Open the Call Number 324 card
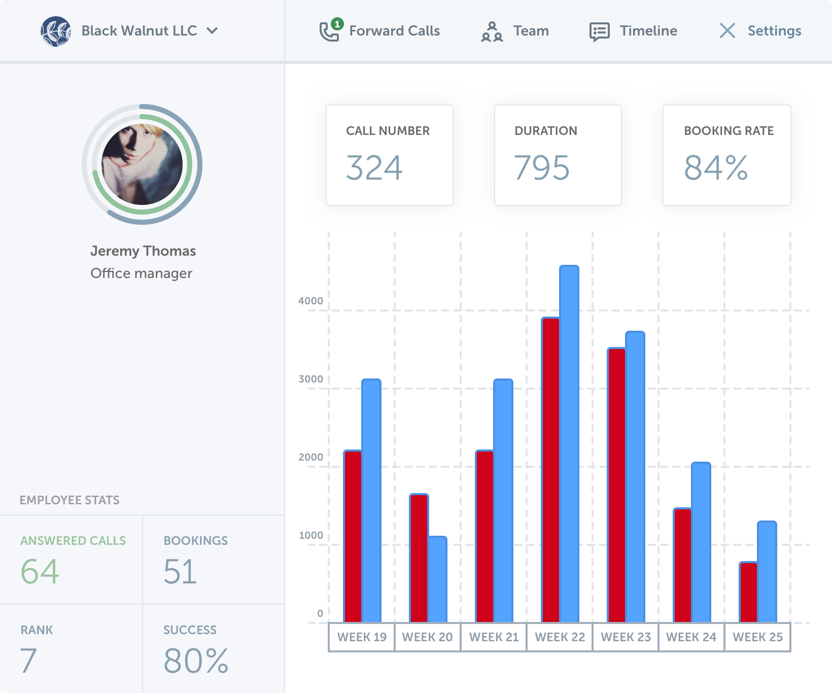The width and height of the screenshot is (832, 693). [390, 155]
